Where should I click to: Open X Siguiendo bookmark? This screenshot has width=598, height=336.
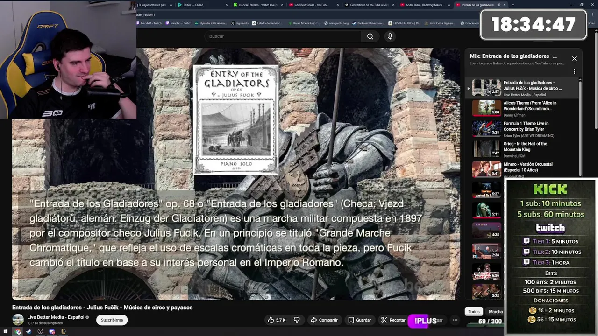[x=240, y=23]
